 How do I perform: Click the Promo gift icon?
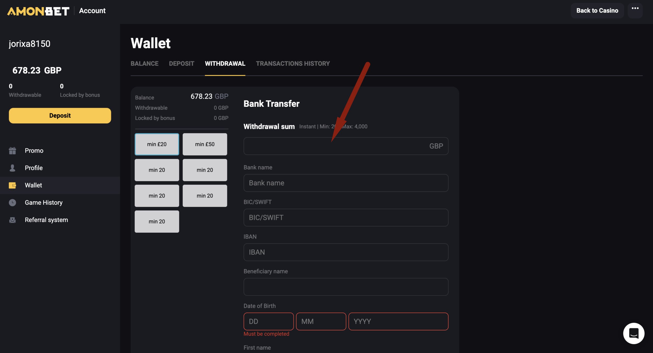click(x=12, y=151)
